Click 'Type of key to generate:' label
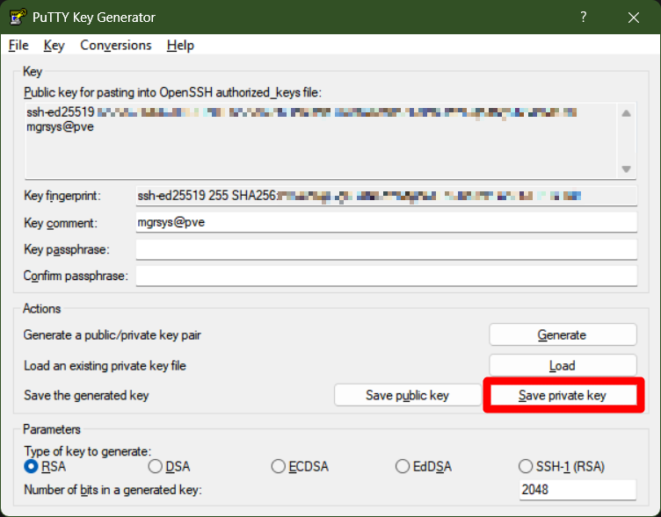The width and height of the screenshot is (661, 517). (x=87, y=451)
